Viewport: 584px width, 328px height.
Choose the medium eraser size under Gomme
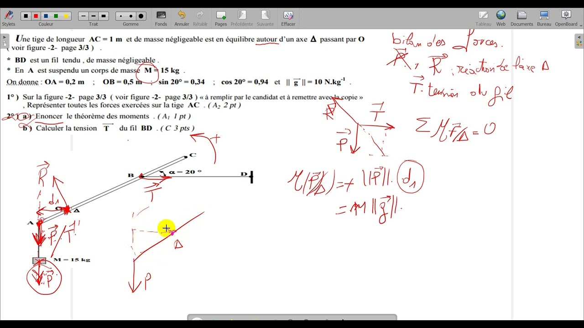(131, 16)
